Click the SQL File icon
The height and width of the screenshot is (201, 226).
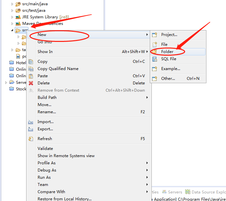[155, 59]
